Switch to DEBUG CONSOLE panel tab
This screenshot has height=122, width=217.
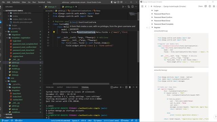[72, 87]
